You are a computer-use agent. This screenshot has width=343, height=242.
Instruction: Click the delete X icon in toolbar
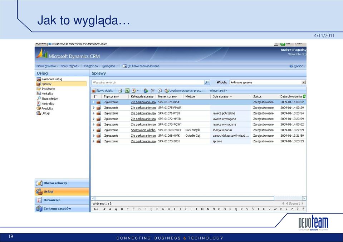[x=153, y=91]
